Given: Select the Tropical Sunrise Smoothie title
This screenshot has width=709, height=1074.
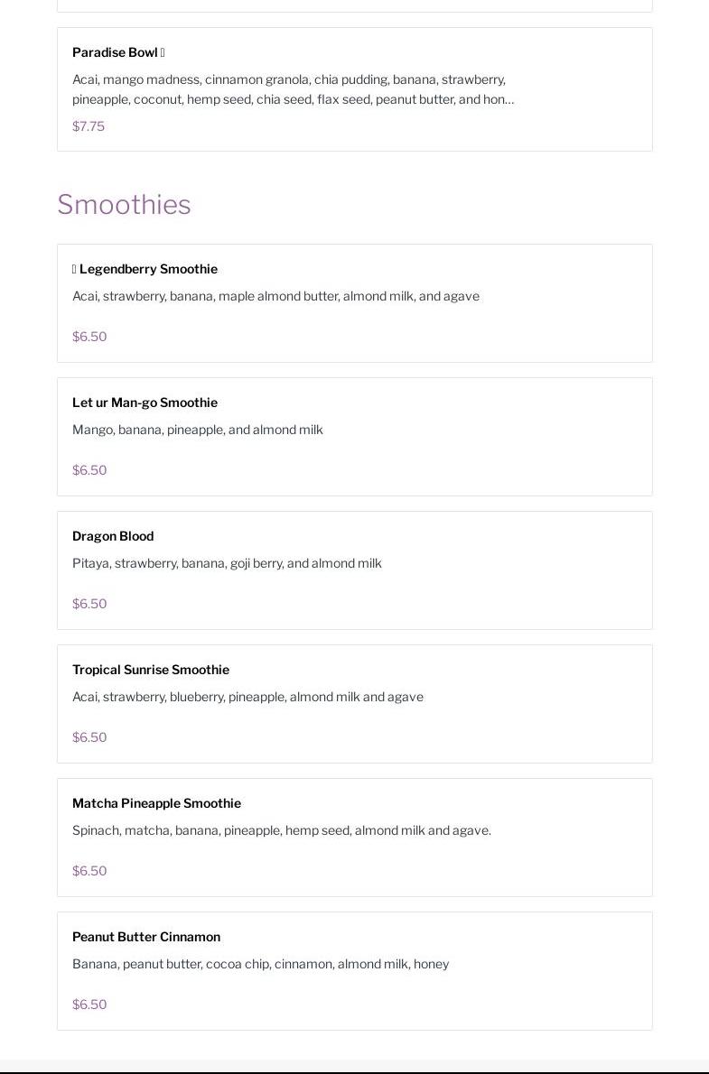Looking at the screenshot, I should (151, 670).
